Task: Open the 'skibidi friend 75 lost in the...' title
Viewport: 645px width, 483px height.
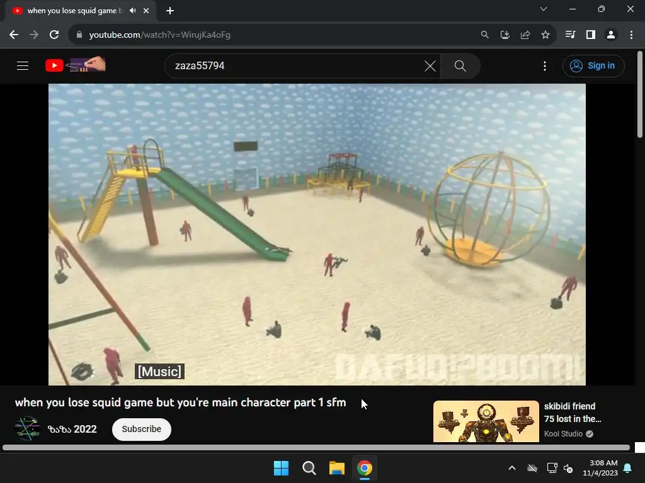Action: click(572, 413)
